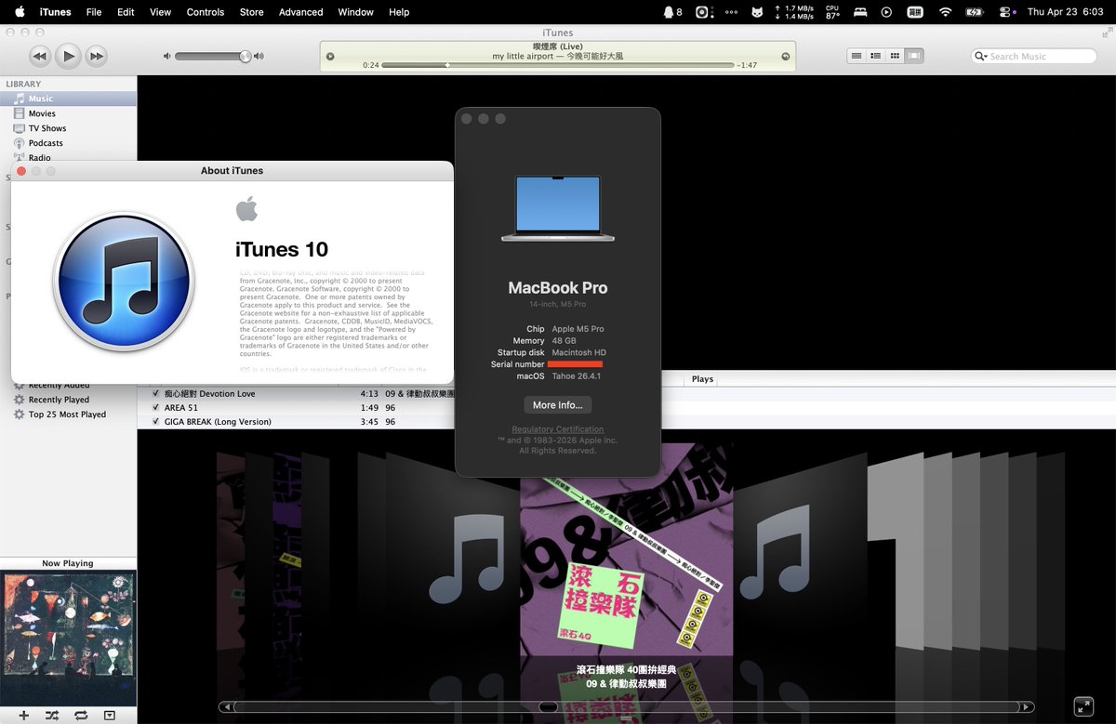Open the Top 25 Most Played playlist

(x=68, y=415)
